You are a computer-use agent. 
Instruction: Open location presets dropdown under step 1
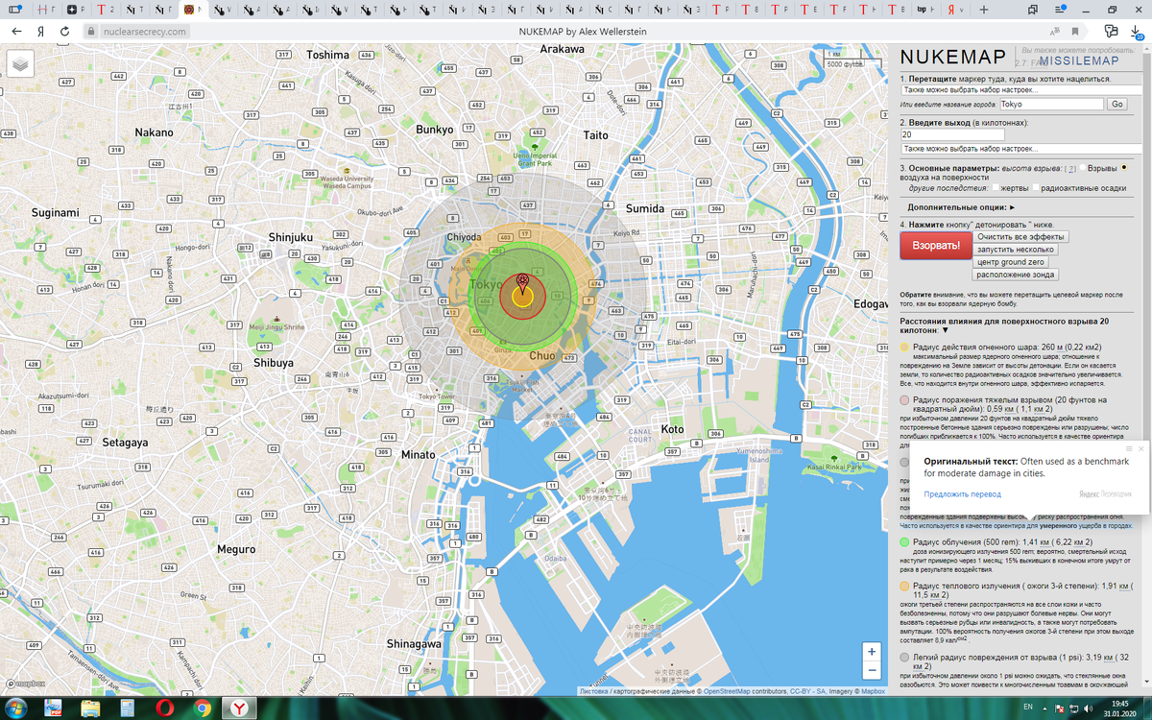pyautogui.click(x=1021, y=90)
